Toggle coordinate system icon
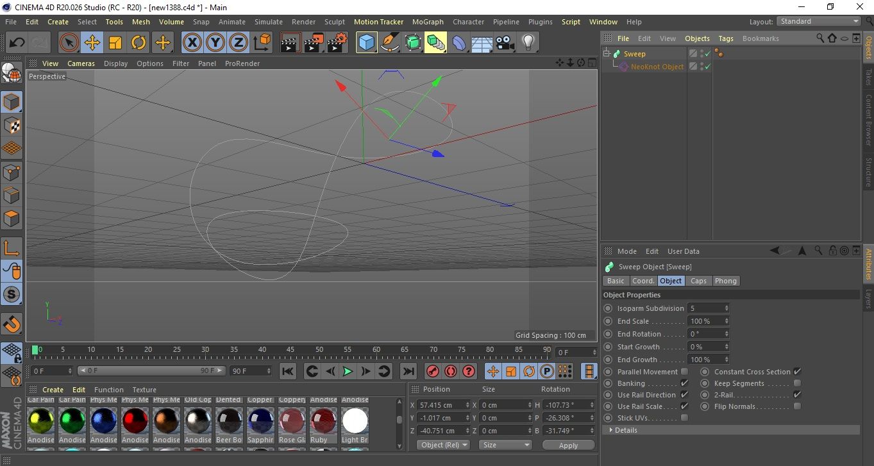This screenshot has width=874, height=466. coord(262,43)
